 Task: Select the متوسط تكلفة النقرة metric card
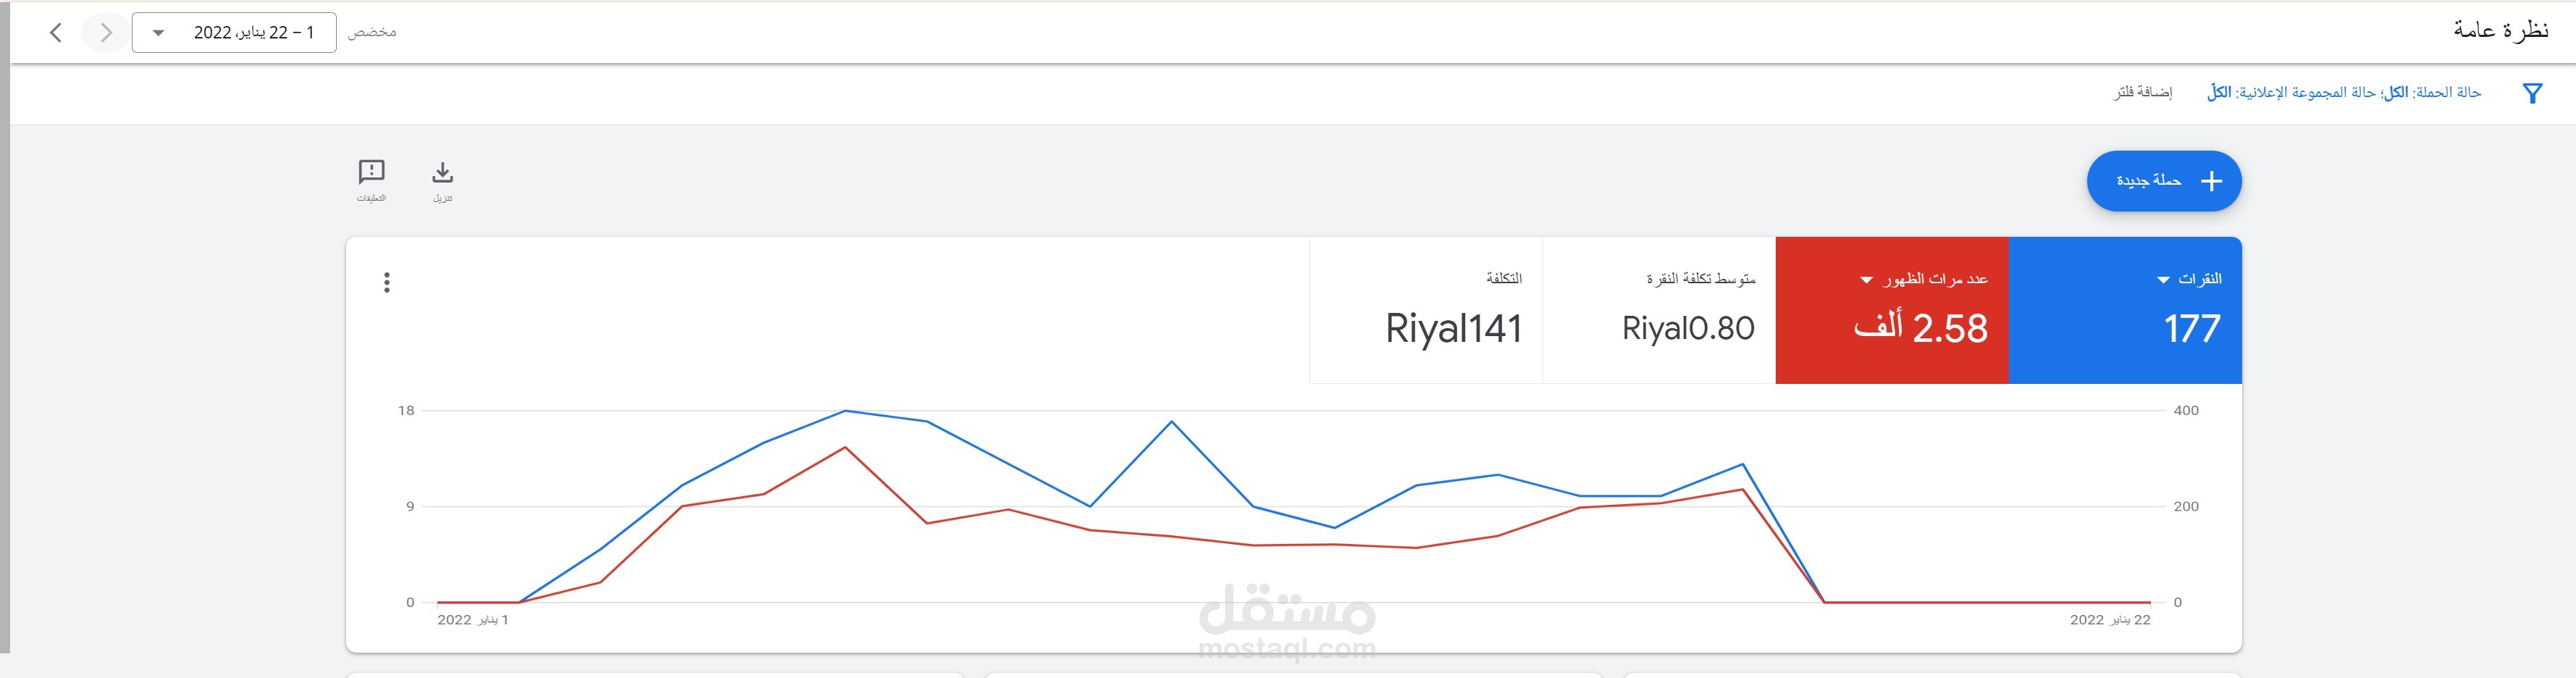pyautogui.click(x=1658, y=310)
